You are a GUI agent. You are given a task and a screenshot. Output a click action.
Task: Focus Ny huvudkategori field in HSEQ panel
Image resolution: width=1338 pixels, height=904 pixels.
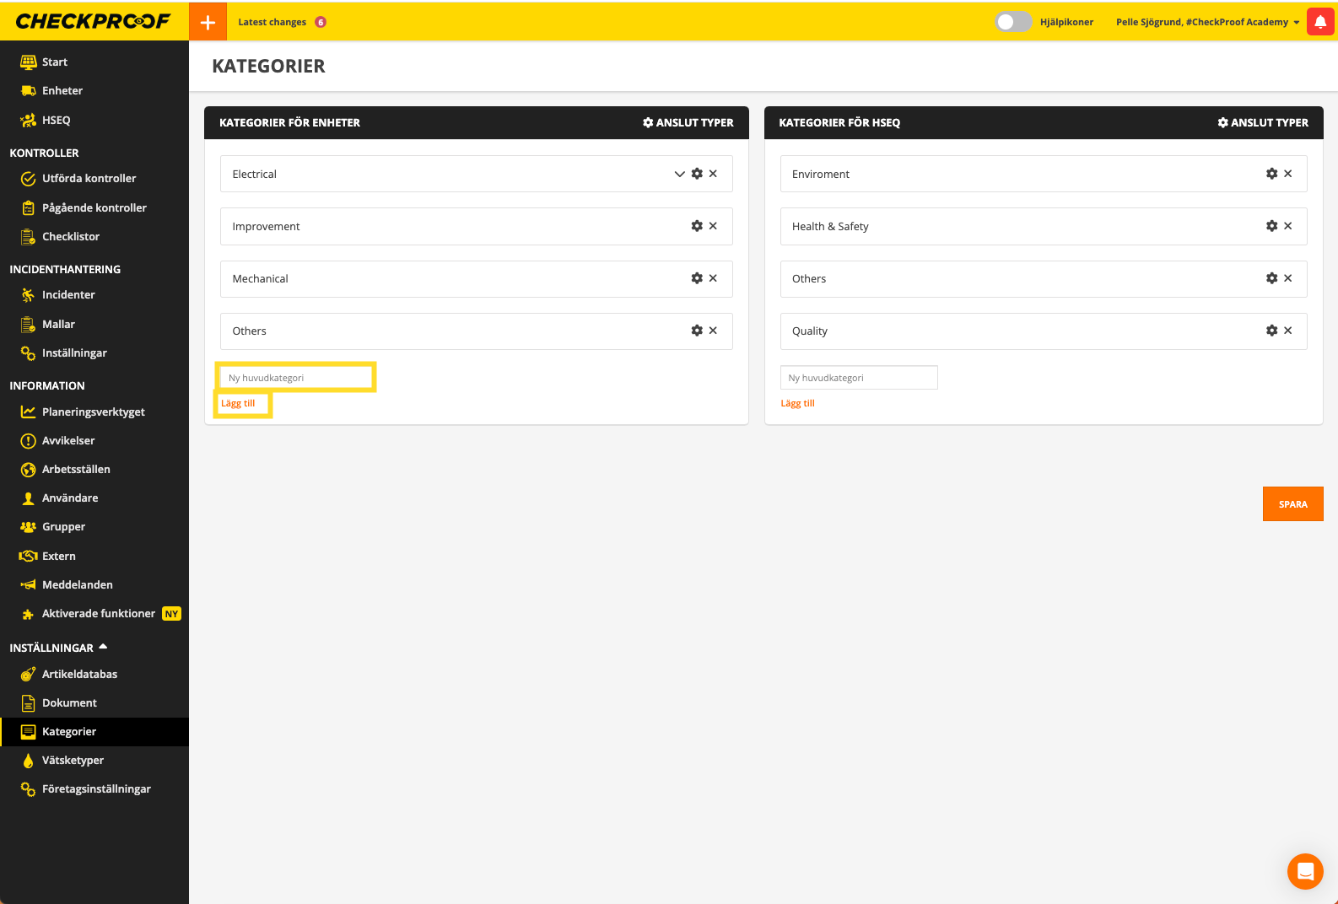[x=858, y=378]
